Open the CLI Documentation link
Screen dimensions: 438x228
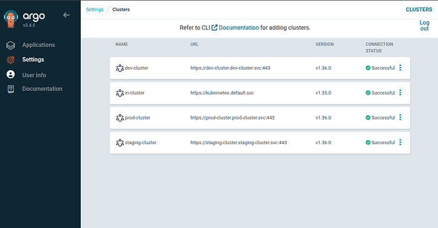238,28
